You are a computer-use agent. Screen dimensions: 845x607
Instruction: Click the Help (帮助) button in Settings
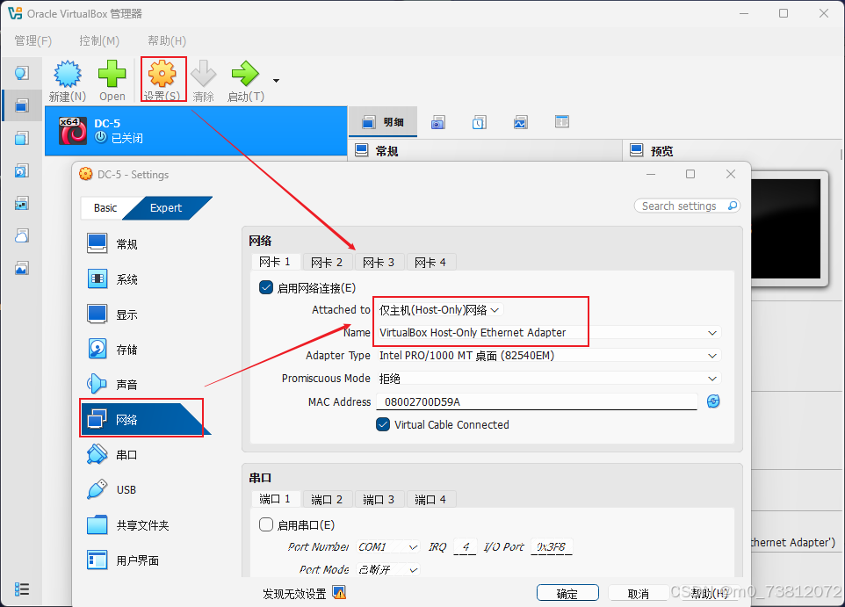coord(709,593)
